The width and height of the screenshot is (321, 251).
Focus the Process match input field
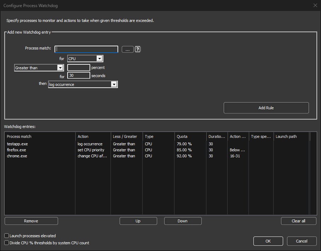click(x=86, y=49)
